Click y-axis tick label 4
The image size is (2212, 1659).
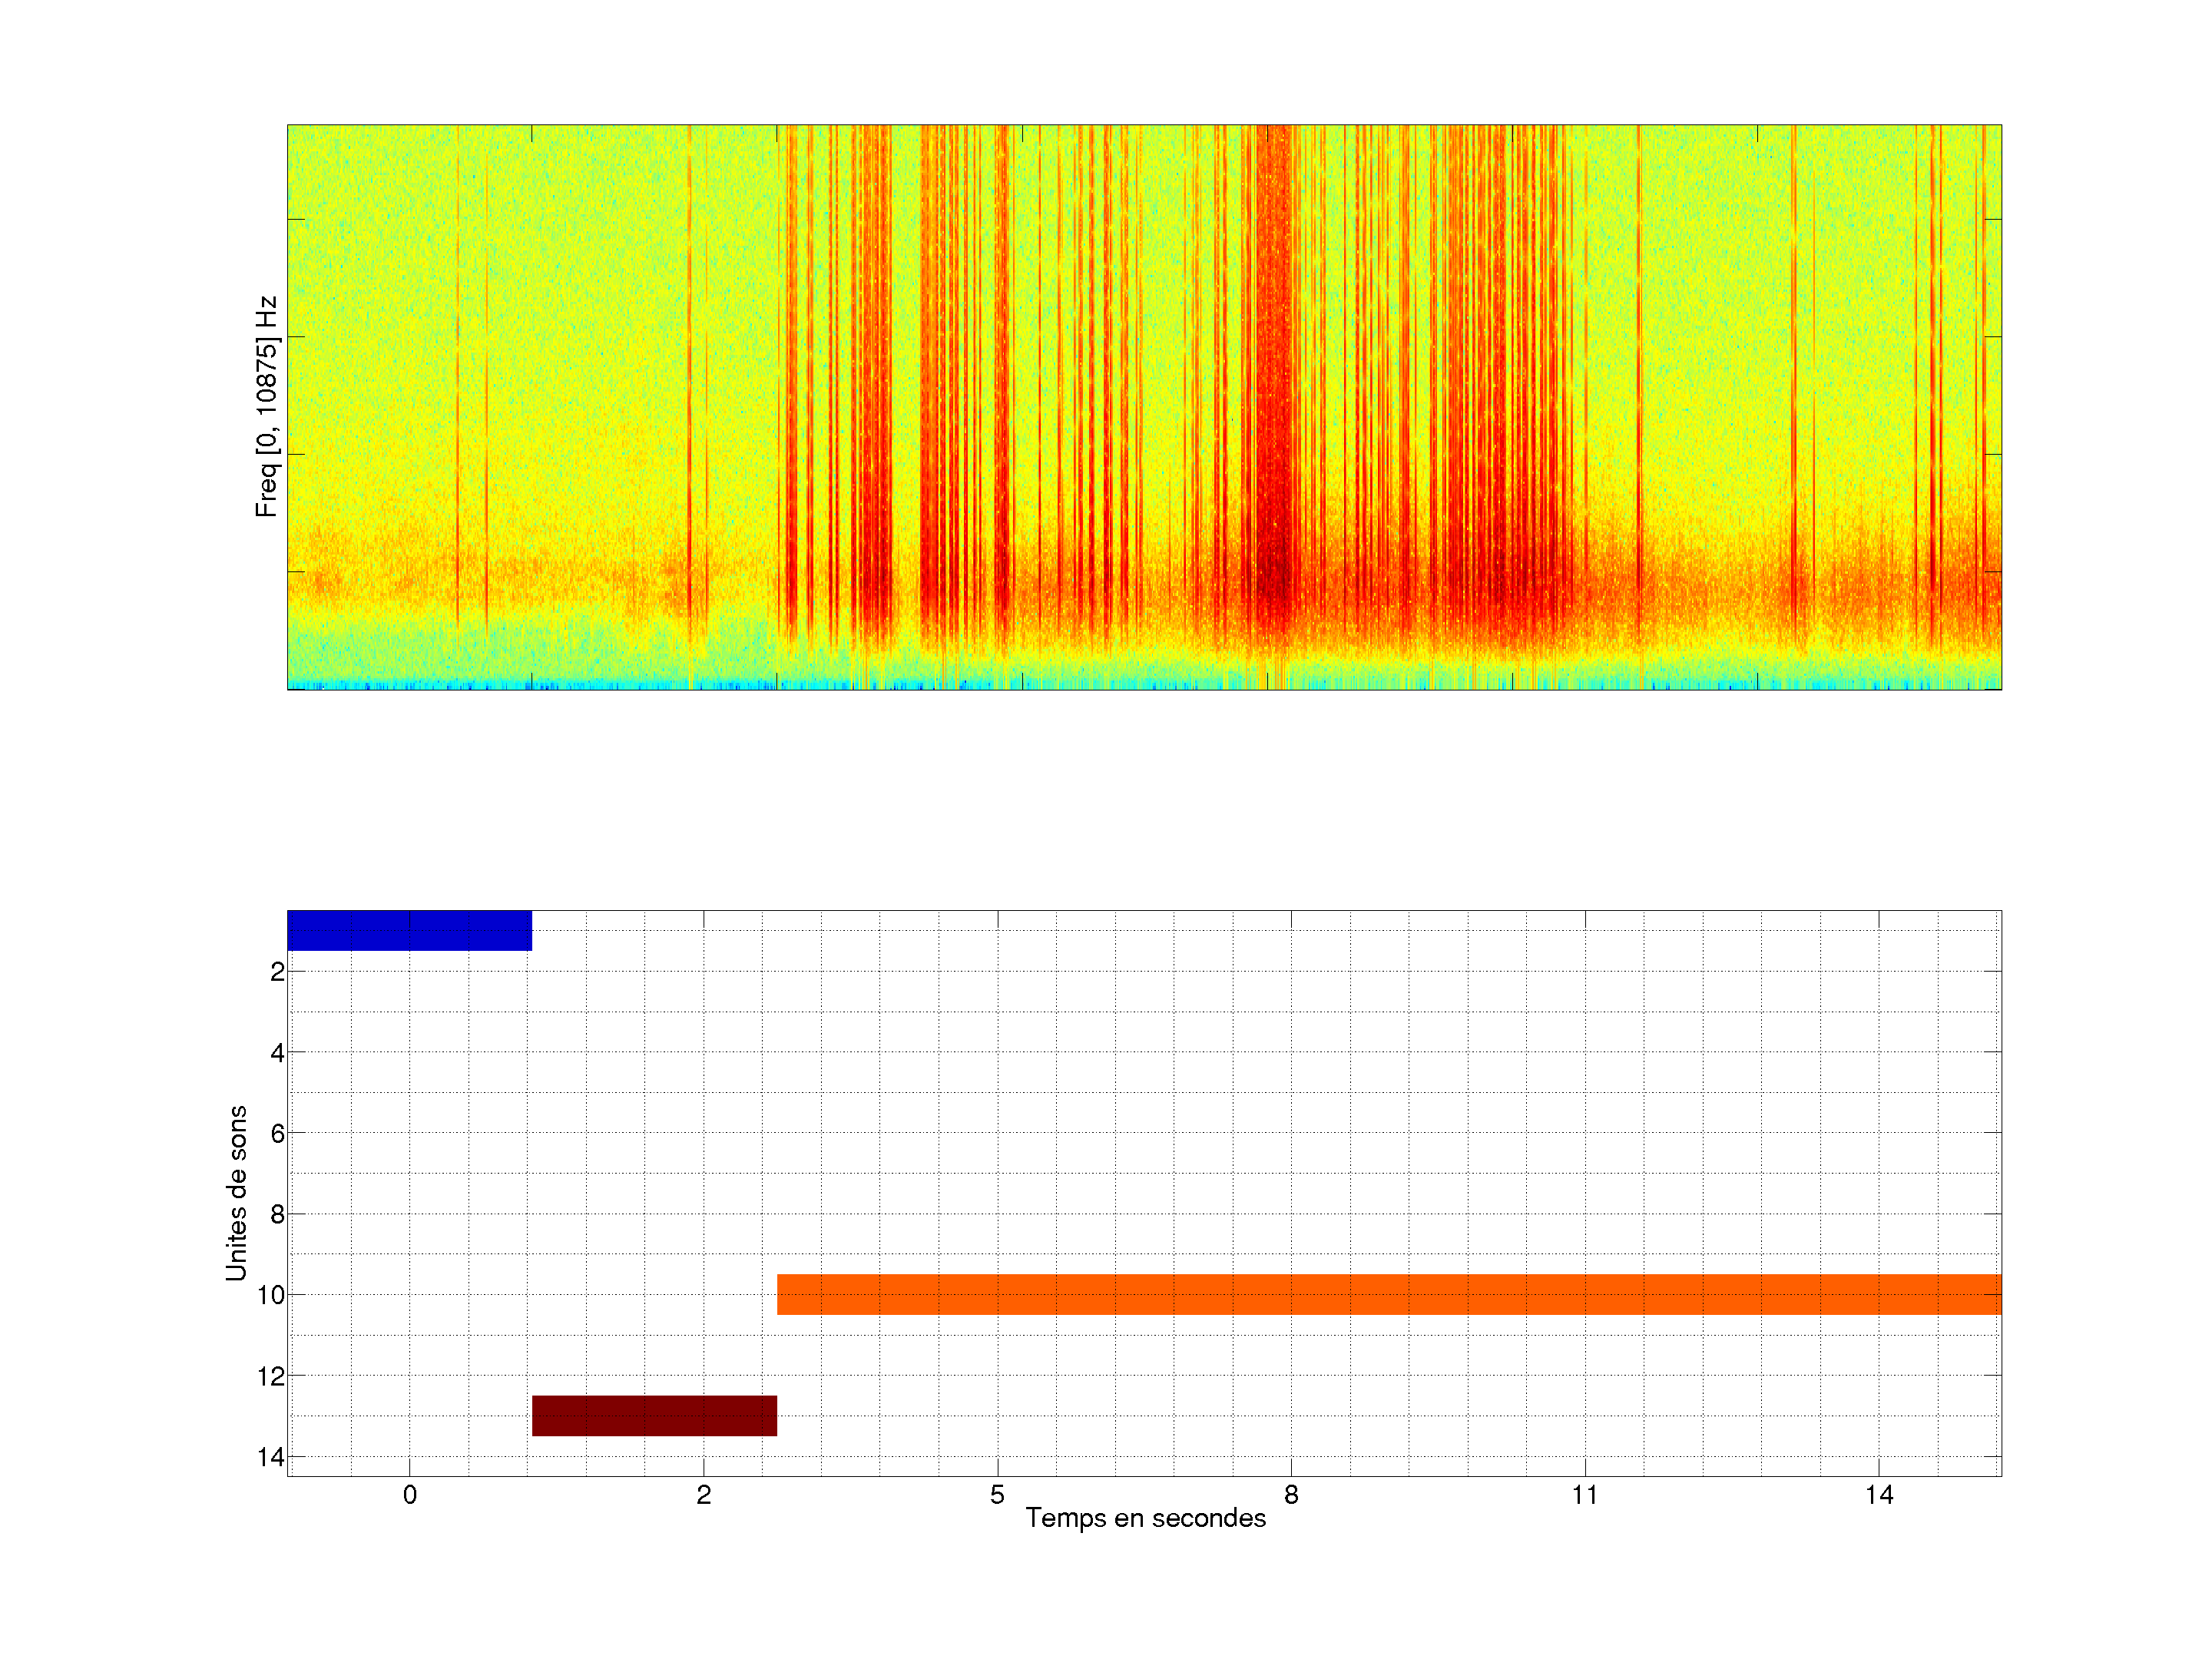coord(277,1053)
